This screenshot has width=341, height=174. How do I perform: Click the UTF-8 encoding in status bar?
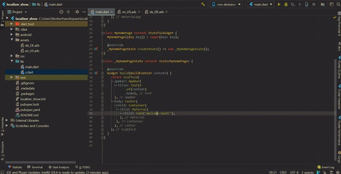click(294, 172)
